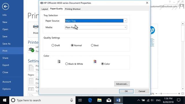Choose Save As in Word backstage menu
The height and width of the screenshot is (104, 185).
pyautogui.click(x=6, y=44)
